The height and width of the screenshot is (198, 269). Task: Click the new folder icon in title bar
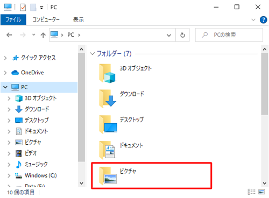33,8
